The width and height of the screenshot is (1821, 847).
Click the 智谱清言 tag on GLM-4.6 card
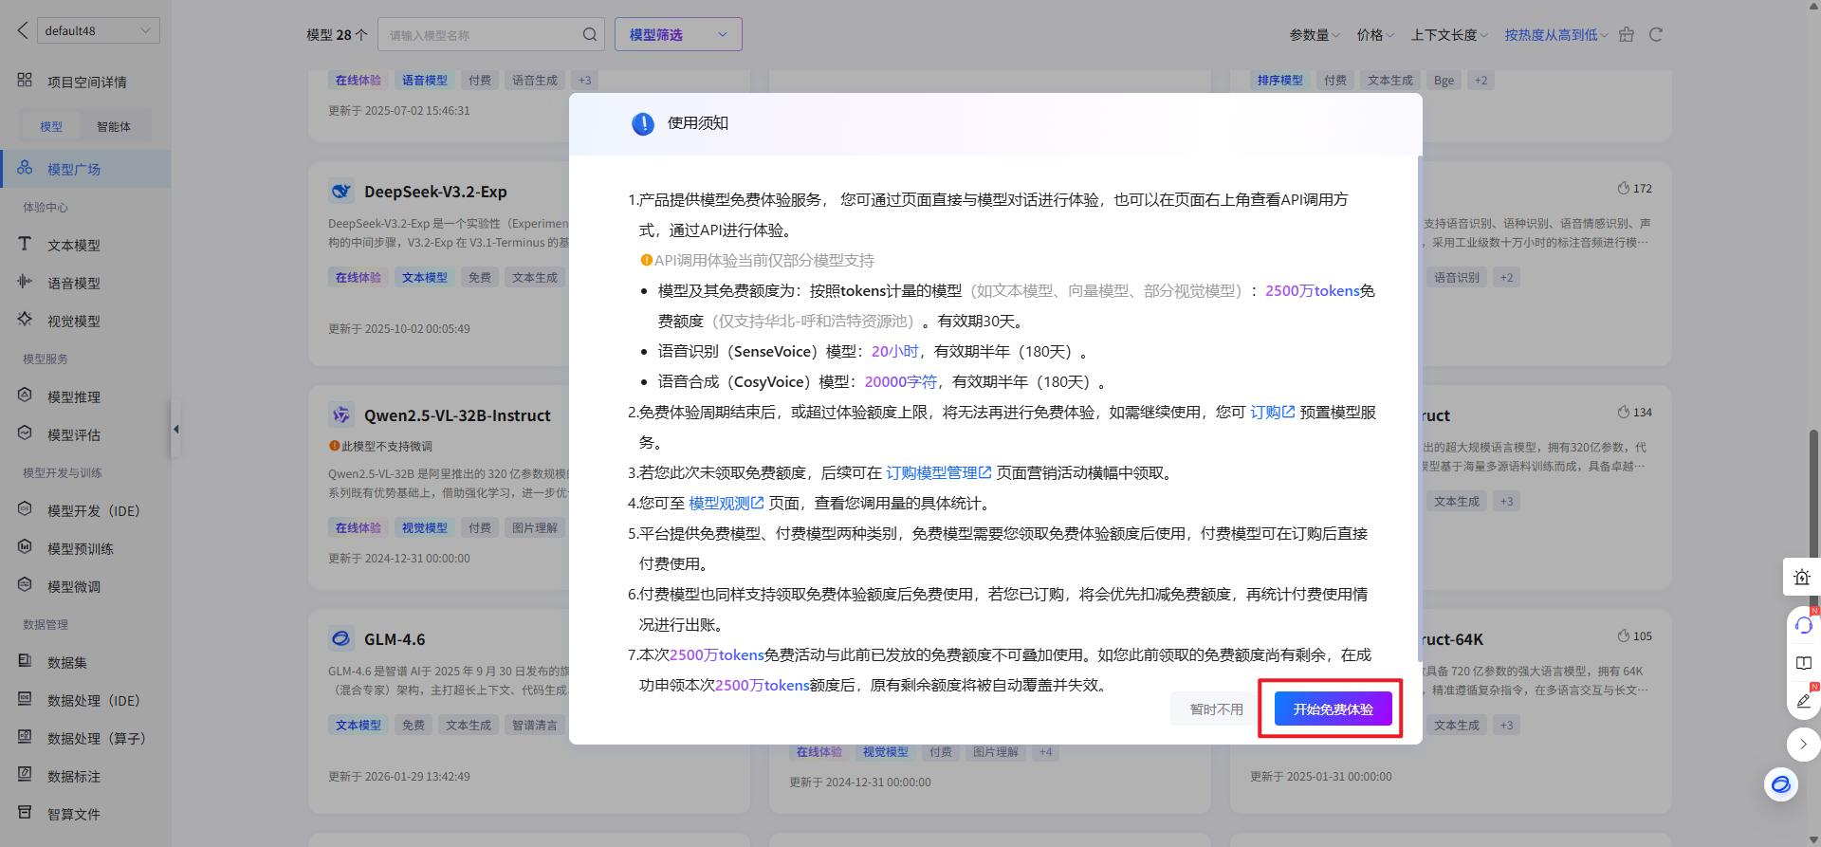click(535, 726)
